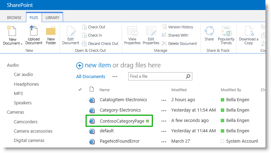Switch to the FILES tab
This screenshot has height=153, width=271.
[x=34, y=18]
